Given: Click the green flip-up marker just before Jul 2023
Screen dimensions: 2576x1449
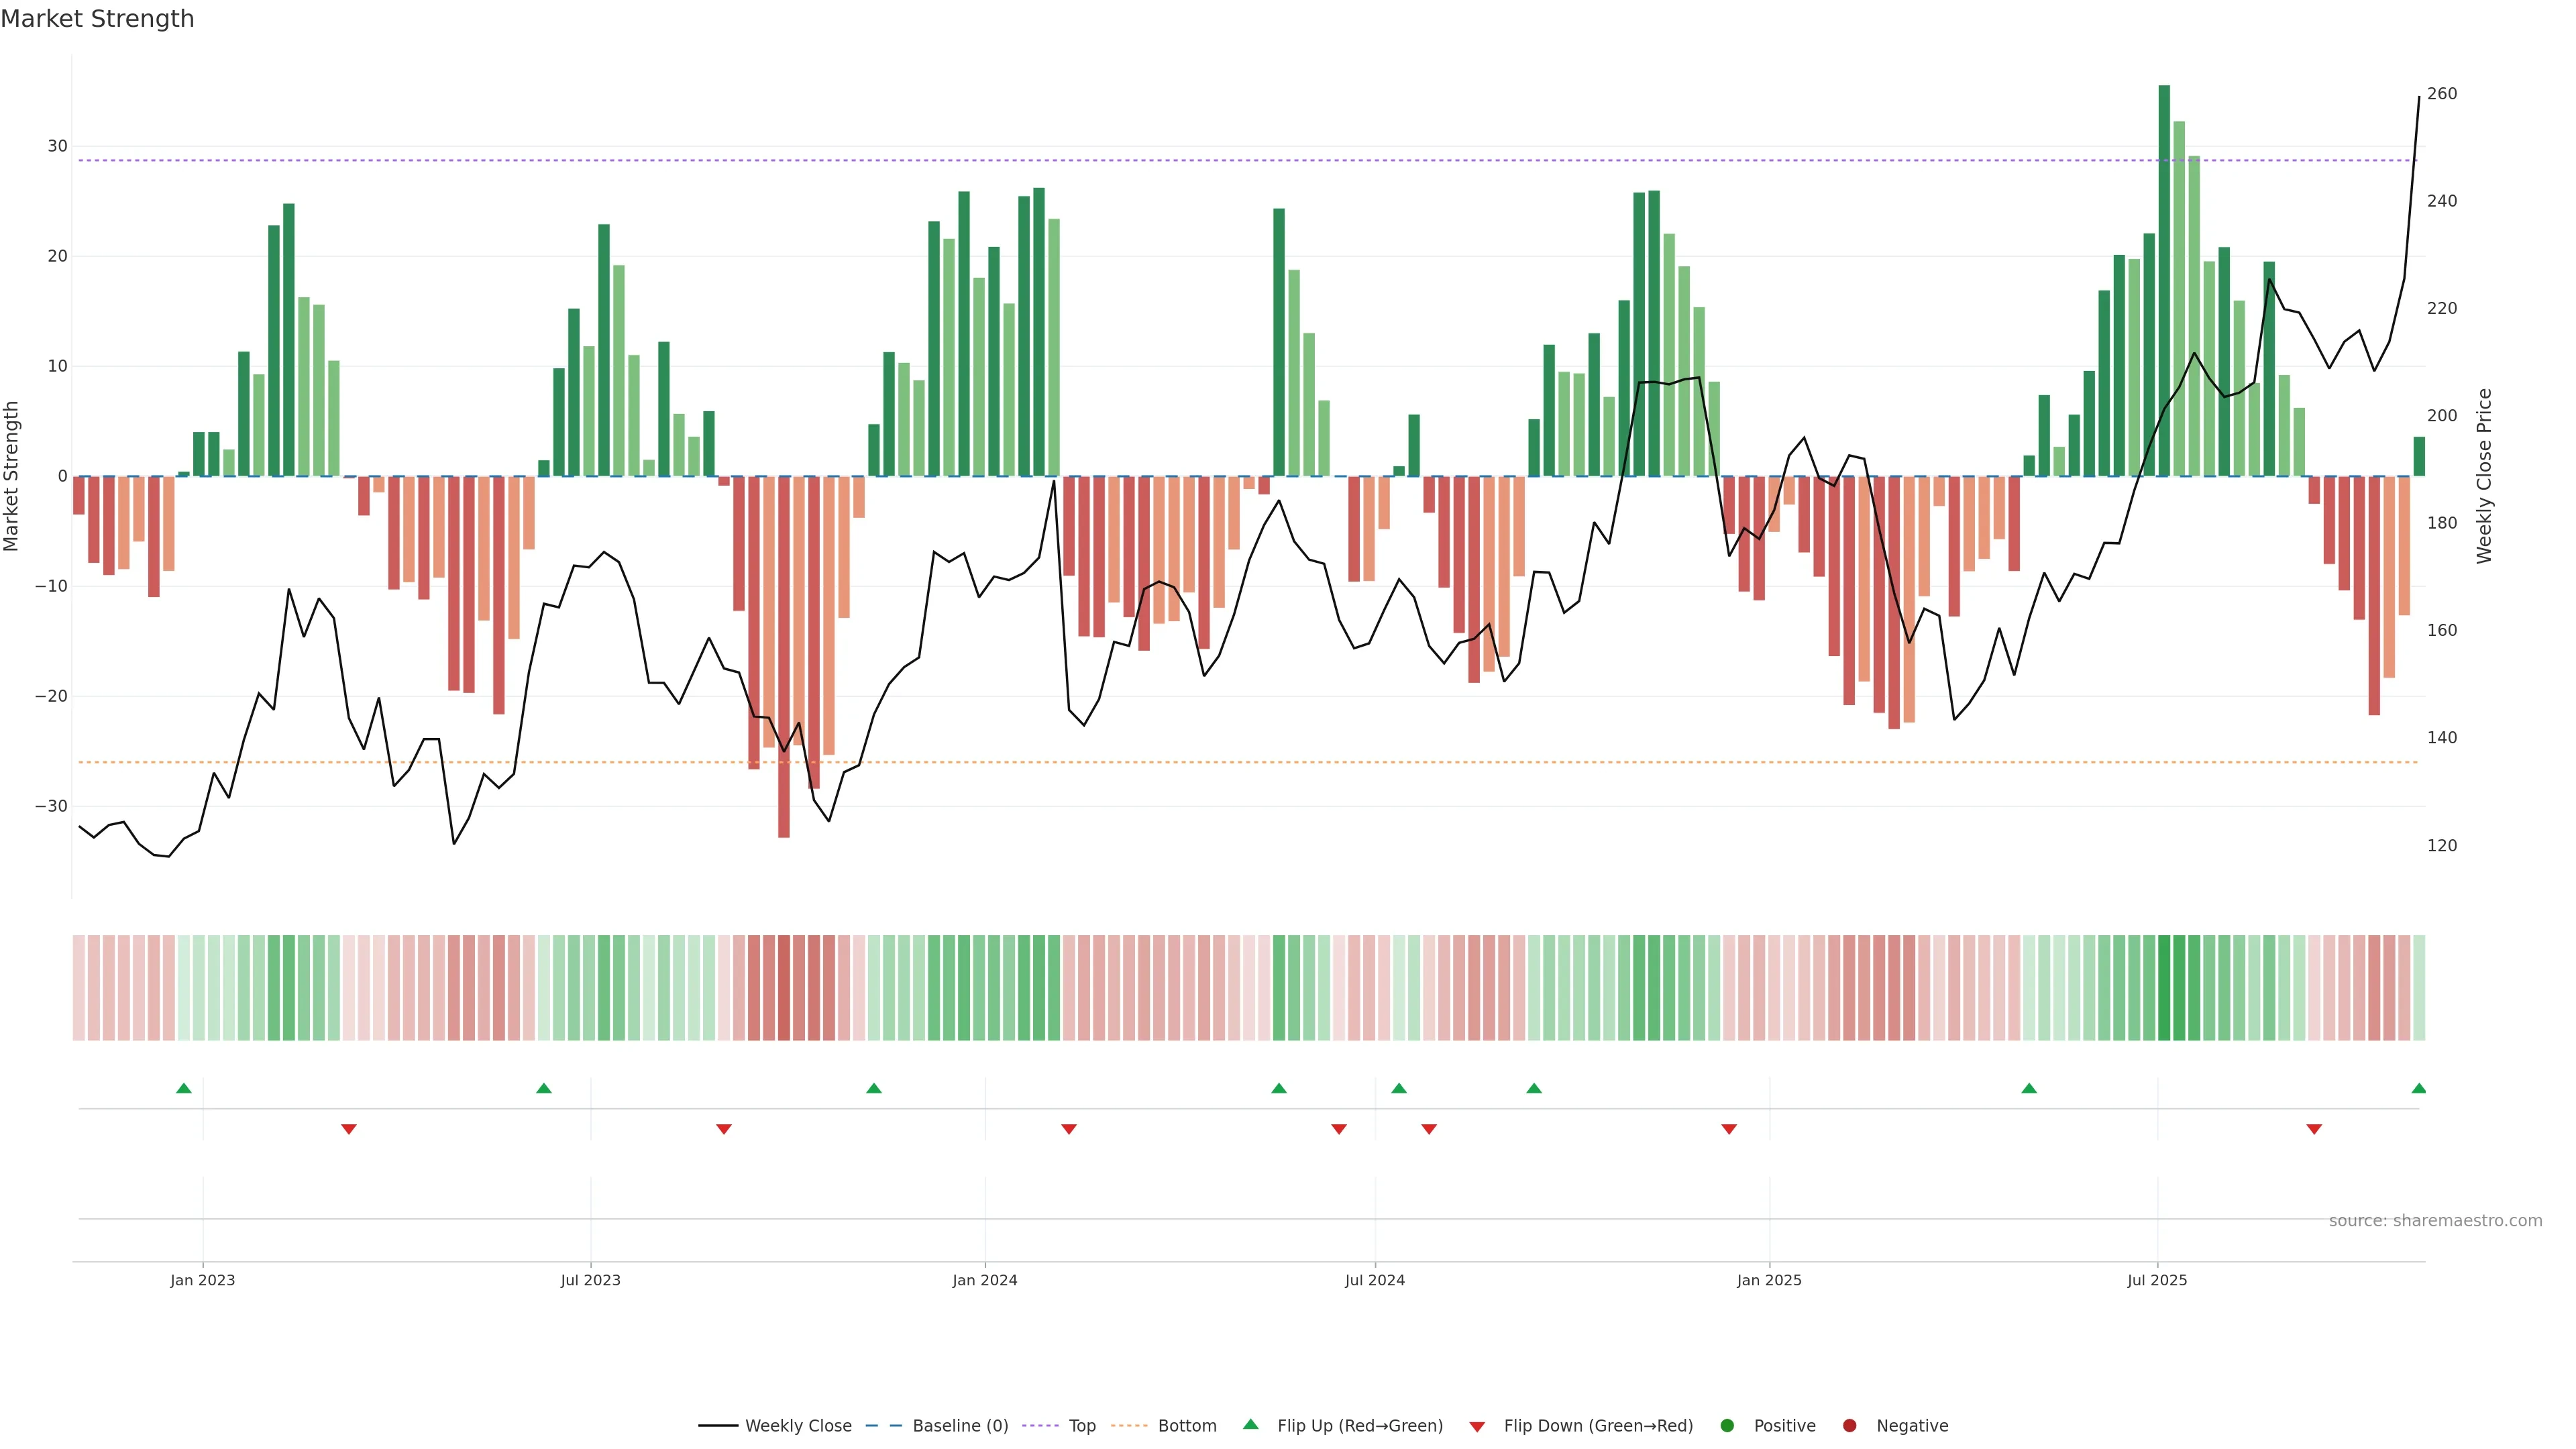Looking at the screenshot, I should [x=544, y=1088].
